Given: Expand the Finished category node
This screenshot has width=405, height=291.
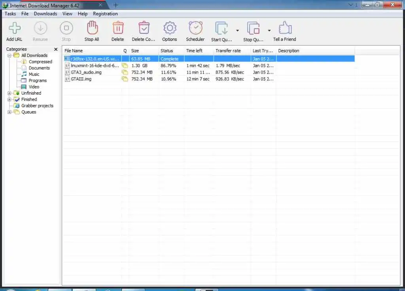Looking at the screenshot, I should point(9,99).
